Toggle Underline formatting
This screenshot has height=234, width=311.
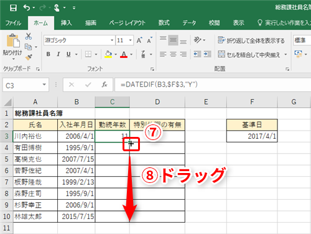coord(68,54)
